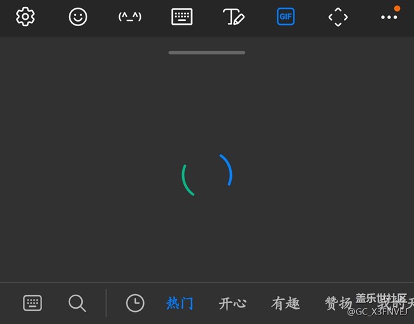Image resolution: width=414 pixels, height=324 pixels.
Task: Open the keyboard move and resize control
Action: click(x=338, y=17)
